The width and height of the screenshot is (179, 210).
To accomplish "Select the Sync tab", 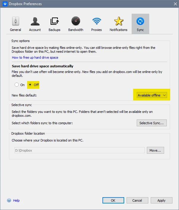I will click(140, 24).
